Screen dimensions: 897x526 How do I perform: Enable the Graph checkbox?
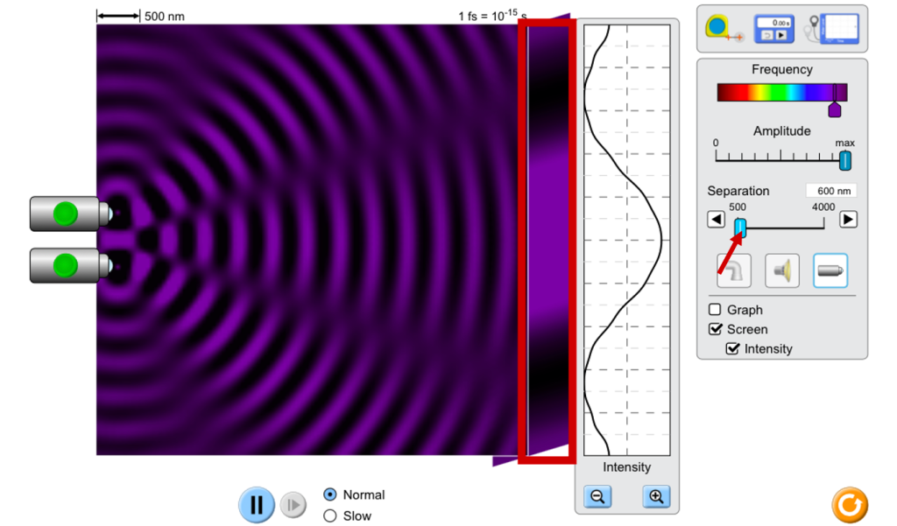click(x=715, y=309)
